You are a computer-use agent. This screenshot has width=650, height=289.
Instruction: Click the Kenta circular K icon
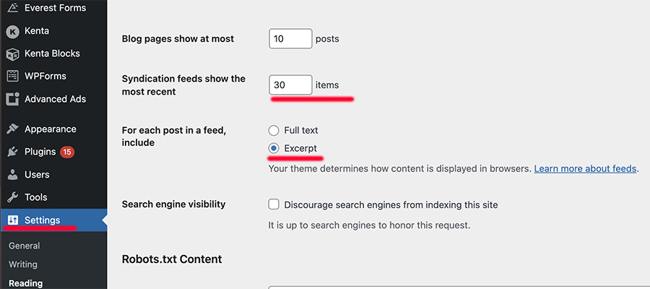13,31
